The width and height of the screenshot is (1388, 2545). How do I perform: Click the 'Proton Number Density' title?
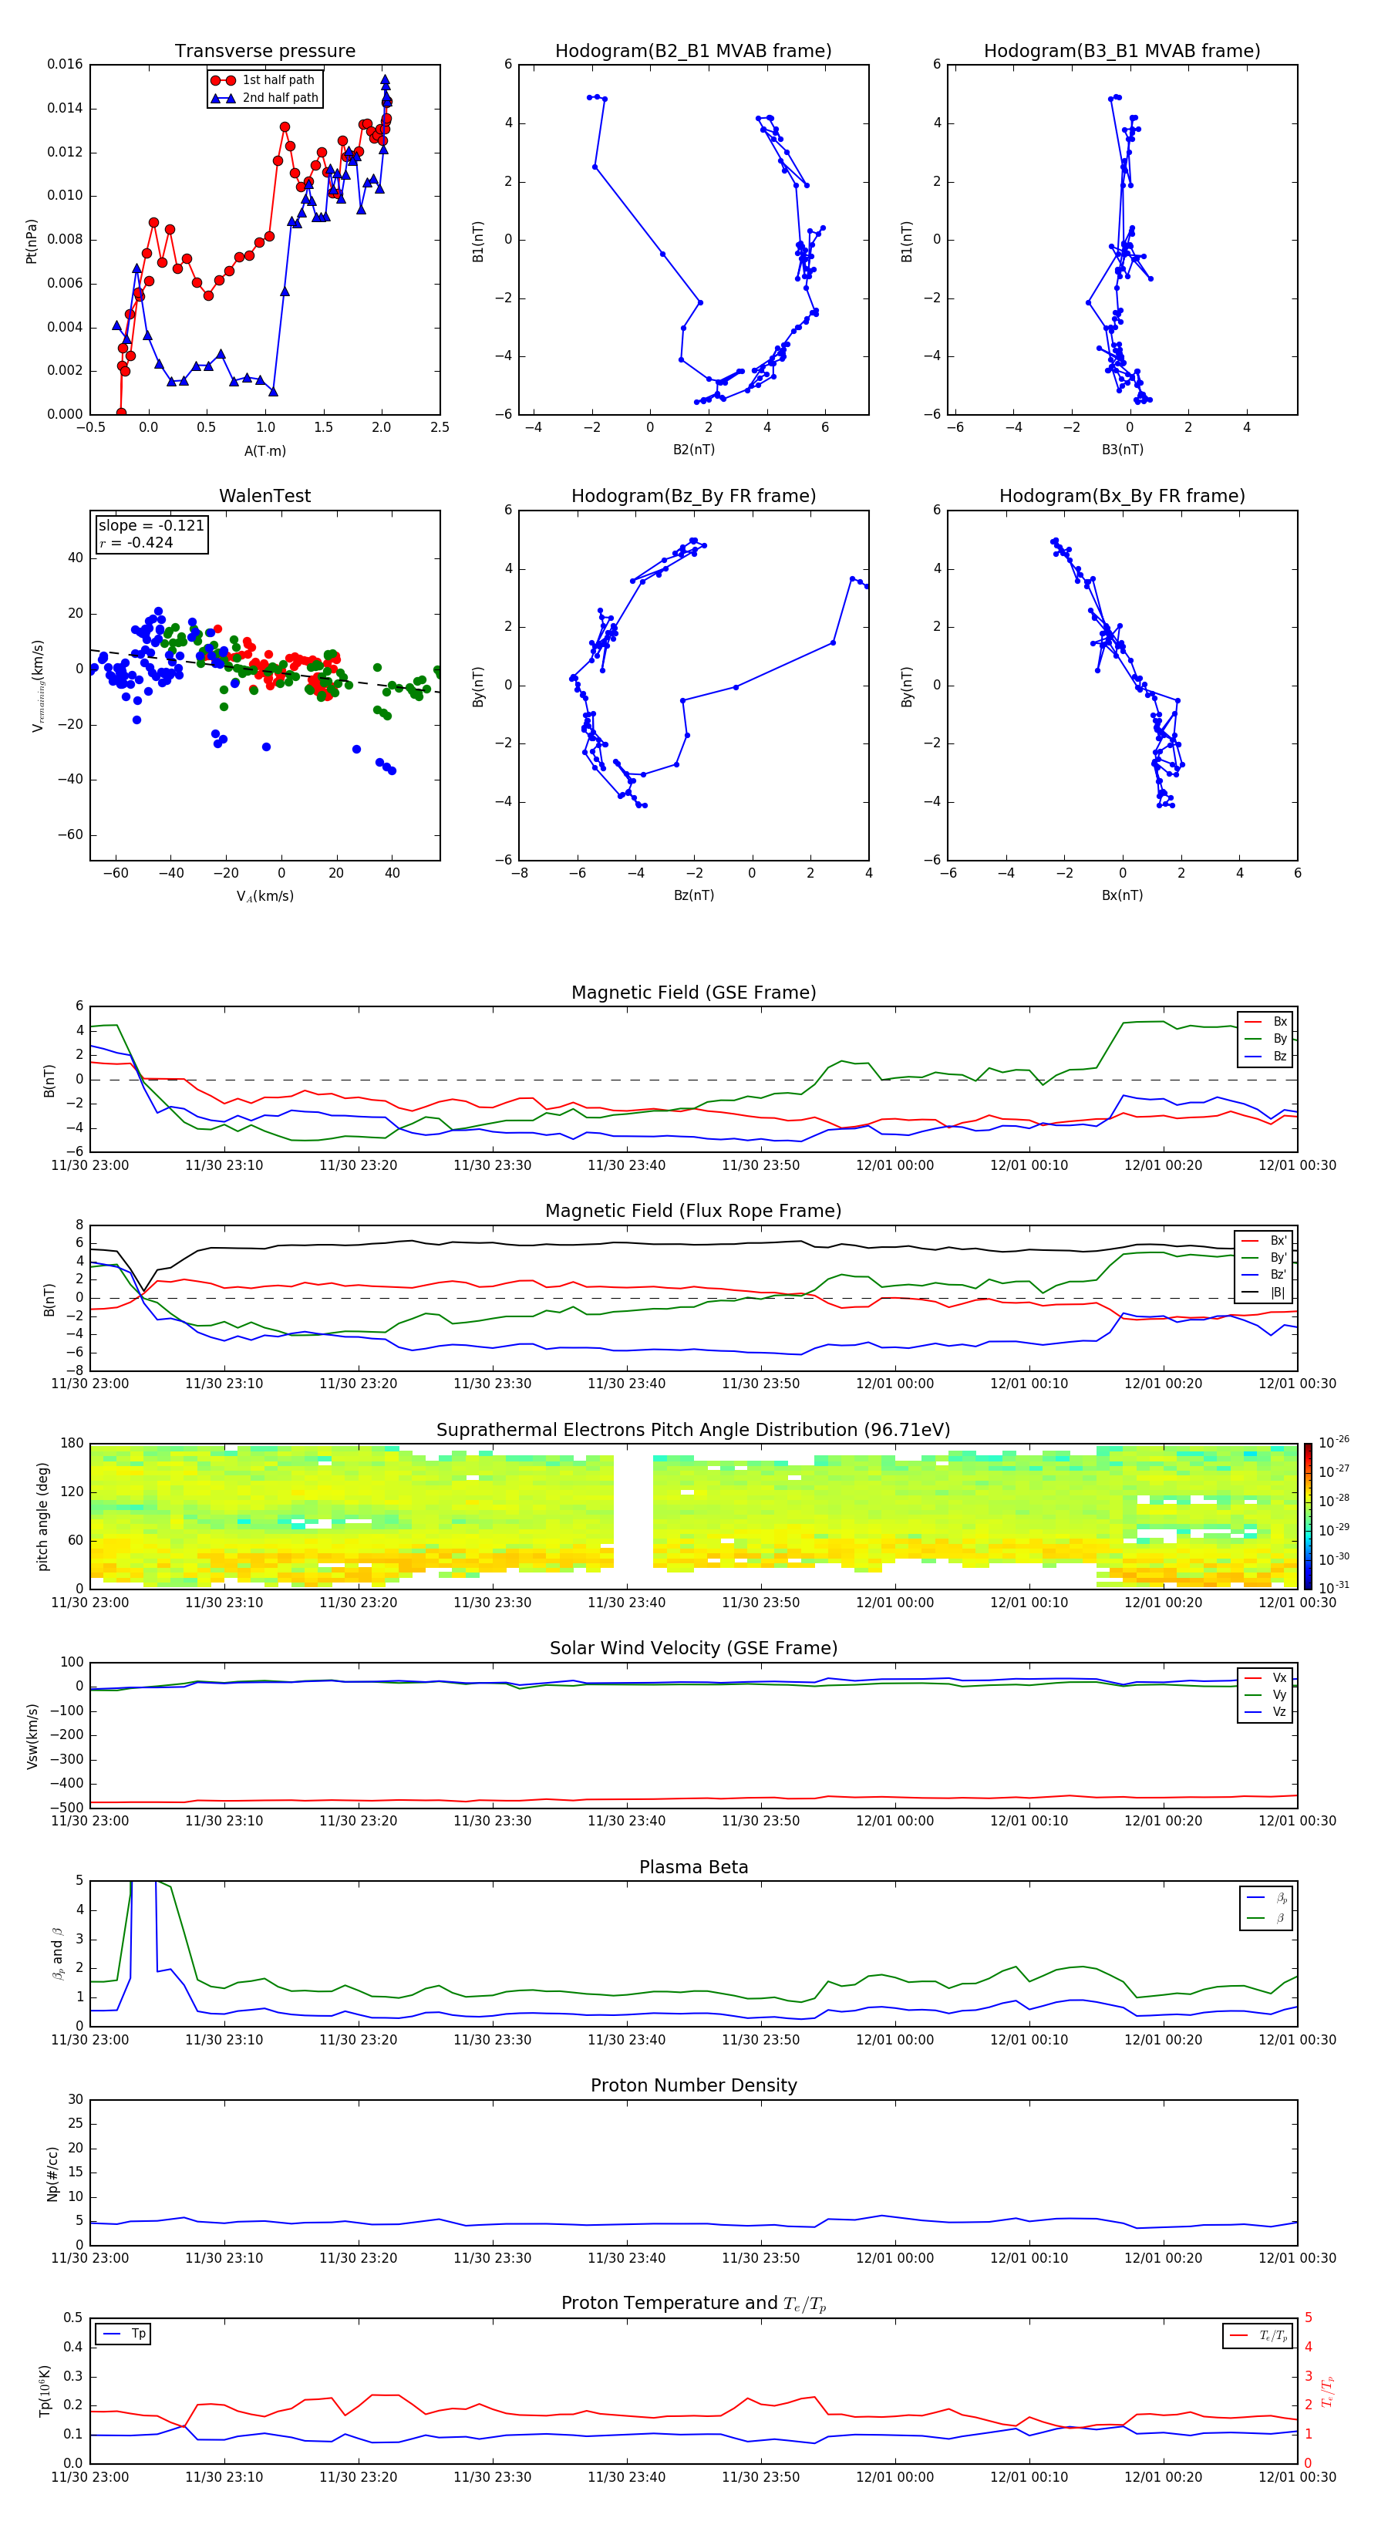tap(693, 2085)
